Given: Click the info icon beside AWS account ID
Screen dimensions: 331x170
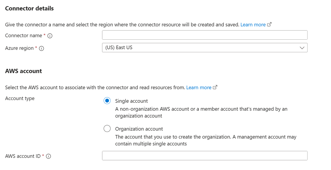Looking at the screenshot, I should (x=49, y=156).
